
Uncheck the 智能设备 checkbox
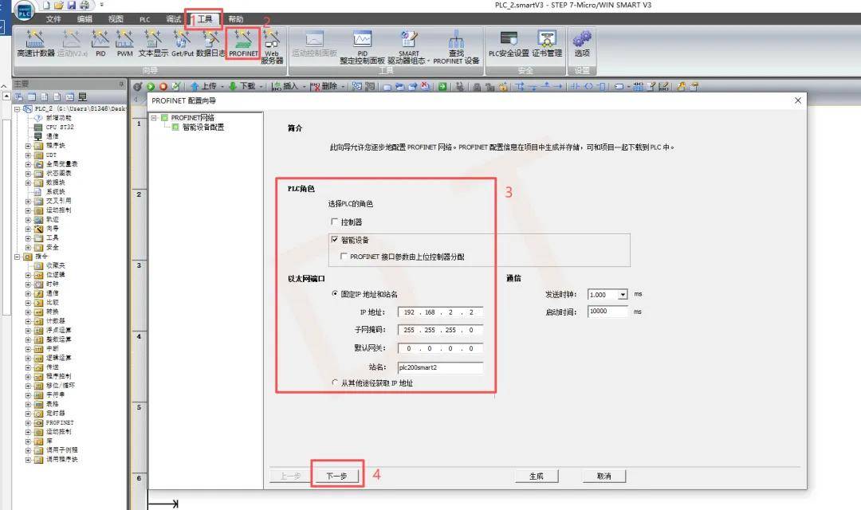[334, 240]
